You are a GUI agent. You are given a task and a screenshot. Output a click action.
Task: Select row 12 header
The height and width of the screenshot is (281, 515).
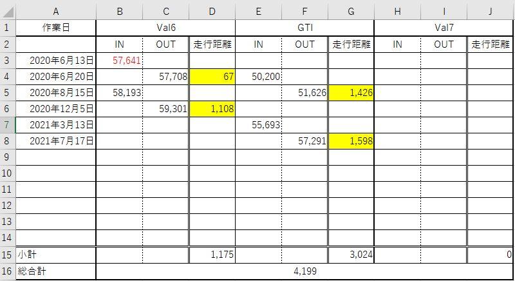click(x=8, y=206)
